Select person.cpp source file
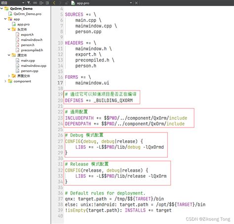 (x=30, y=71)
